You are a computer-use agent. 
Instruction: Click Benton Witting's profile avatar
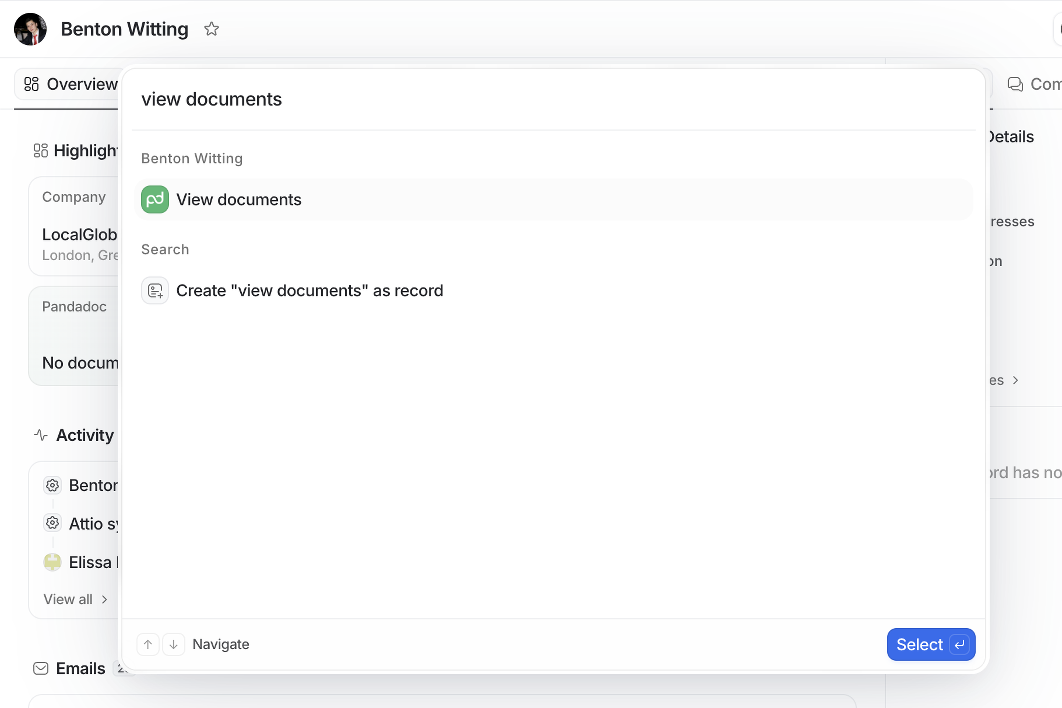point(30,29)
